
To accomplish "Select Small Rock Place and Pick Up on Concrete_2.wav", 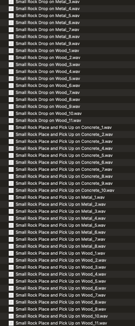I will point(64,134).
